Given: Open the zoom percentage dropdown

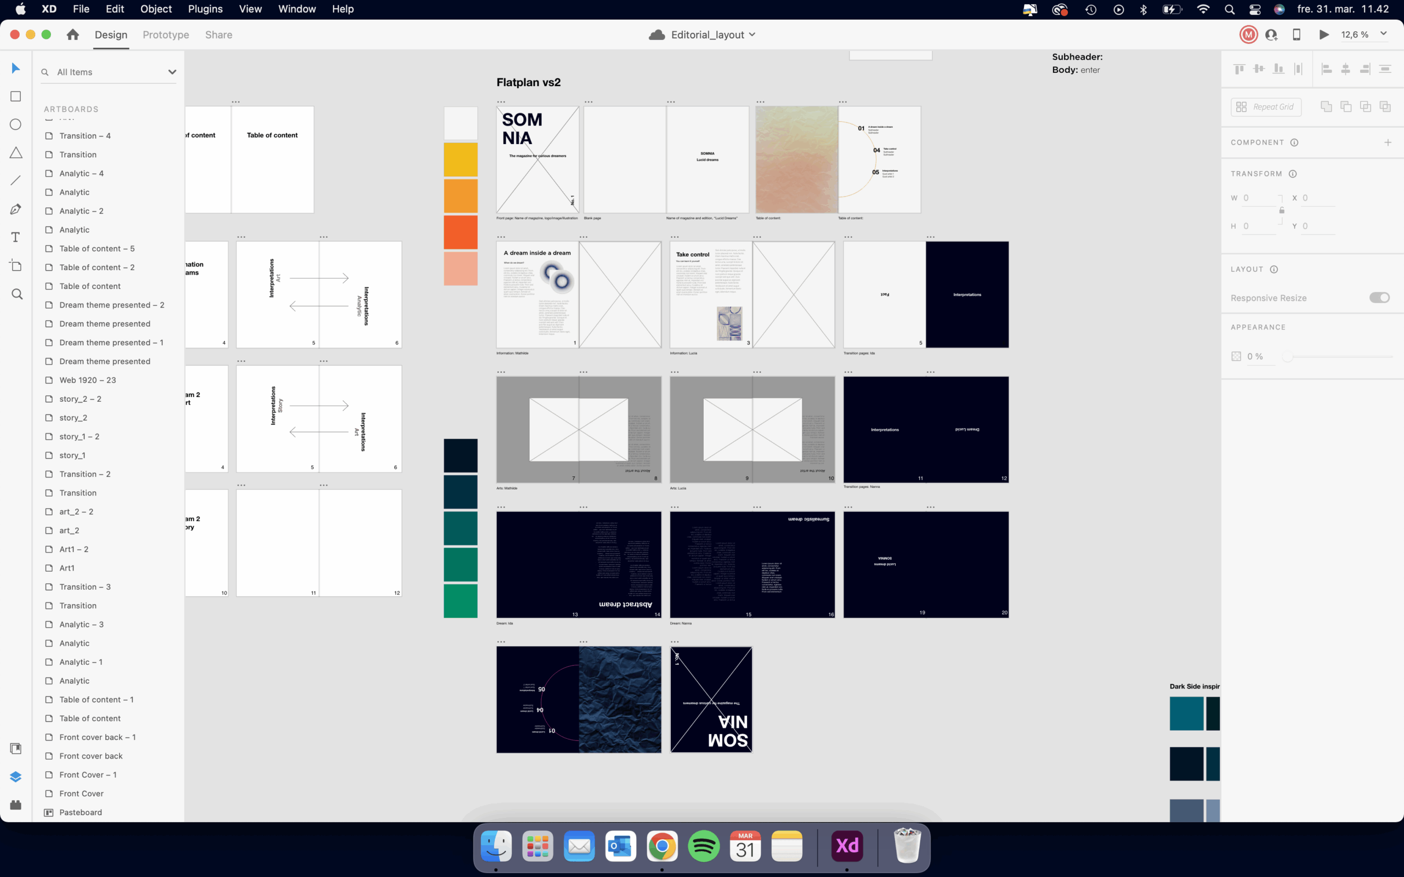Looking at the screenshot, I should point(1384,34).
